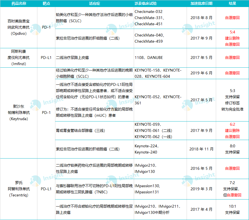Viewport: 249px width, 220px height.
Task: Click PD-1 target cell in Keytruda row
Action: pos(46,113)
